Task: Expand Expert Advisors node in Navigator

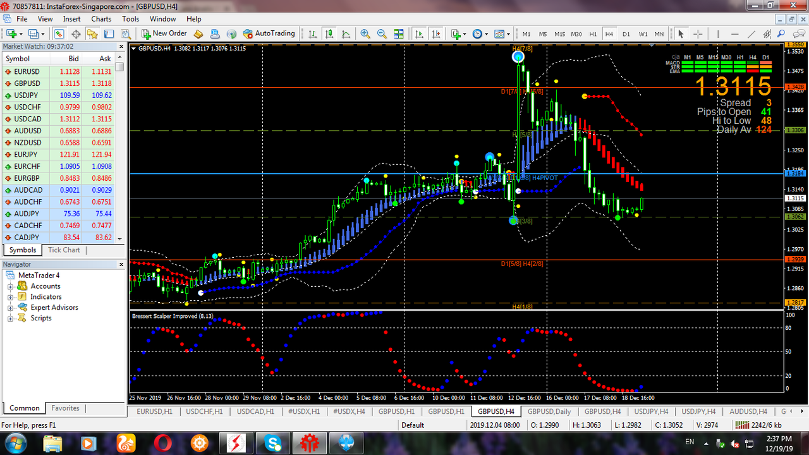Action: pyautogui.click(x=10, y=308)
